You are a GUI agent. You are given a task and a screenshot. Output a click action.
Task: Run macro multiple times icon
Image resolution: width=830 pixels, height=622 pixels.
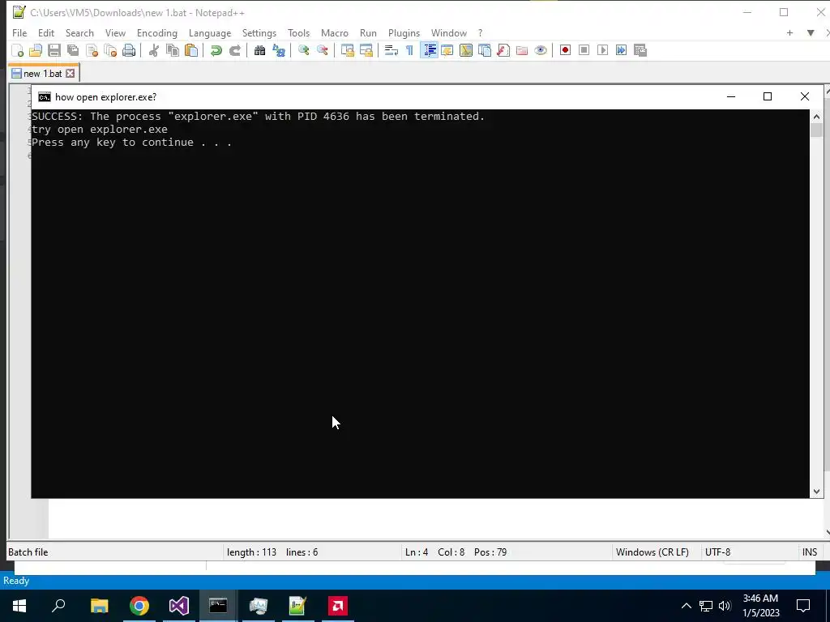(621, 50)
